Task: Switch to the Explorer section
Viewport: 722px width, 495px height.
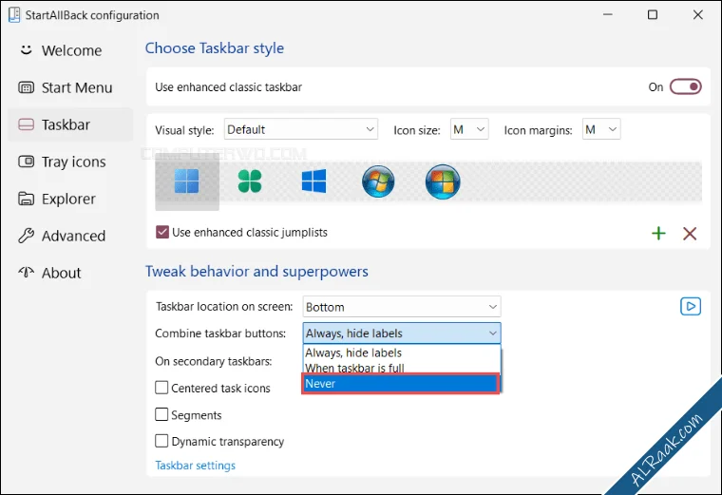Action: (x=70, y=199)
